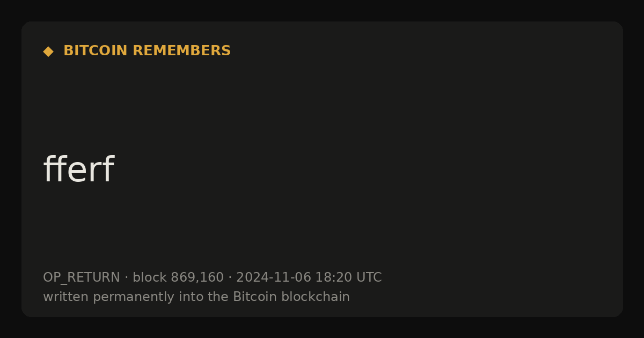Select the BITCOIN REMEMBERS heading
This screenshot has width=644, height=338.
tap(147, 51)
